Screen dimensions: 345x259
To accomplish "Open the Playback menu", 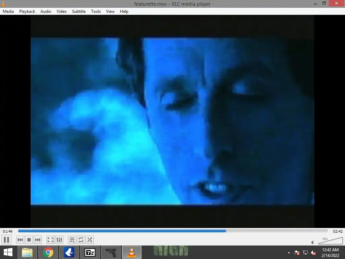I will click(x=27, y=11).
